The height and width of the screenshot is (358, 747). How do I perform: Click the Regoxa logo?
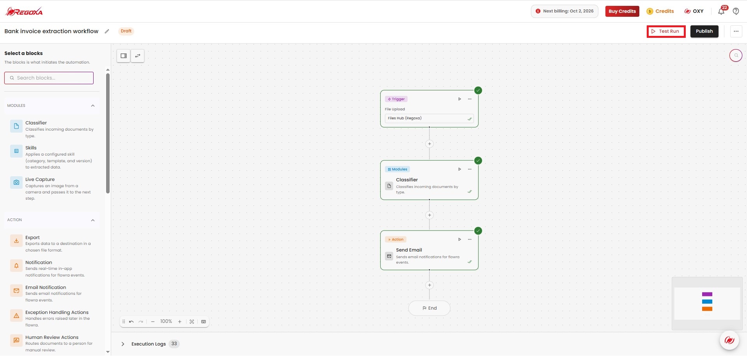(24, 11)
